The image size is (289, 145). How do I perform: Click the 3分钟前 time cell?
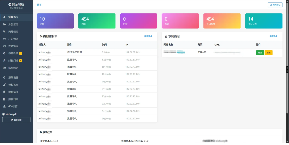click(106, 52)
